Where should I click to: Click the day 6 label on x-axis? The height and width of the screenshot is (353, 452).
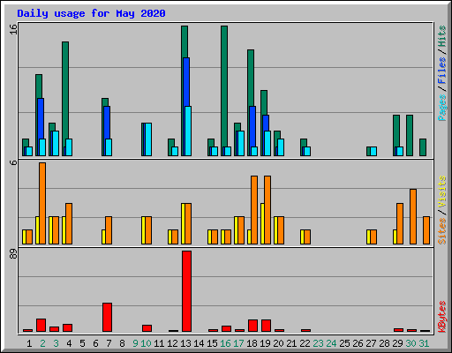pos(95,343)
